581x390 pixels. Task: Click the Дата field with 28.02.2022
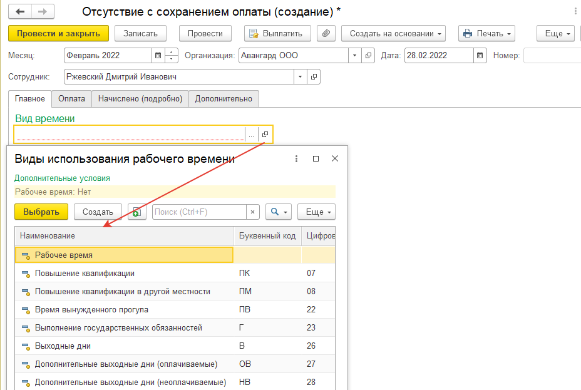pos(439,56)
